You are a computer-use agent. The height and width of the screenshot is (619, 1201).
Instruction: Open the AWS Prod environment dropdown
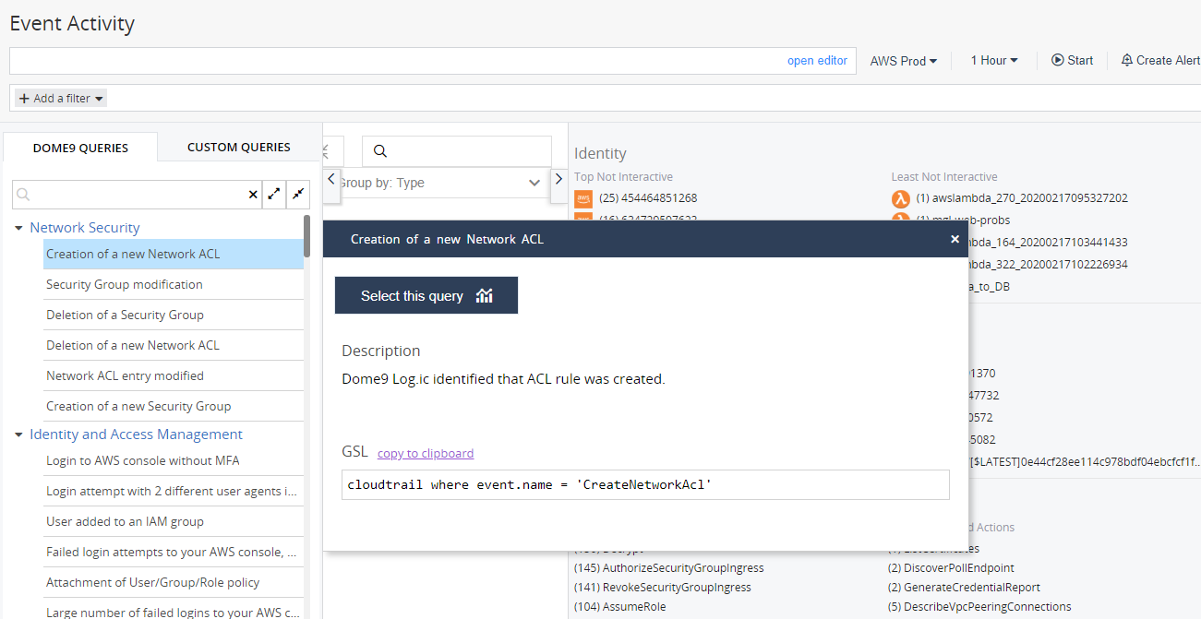904,61
